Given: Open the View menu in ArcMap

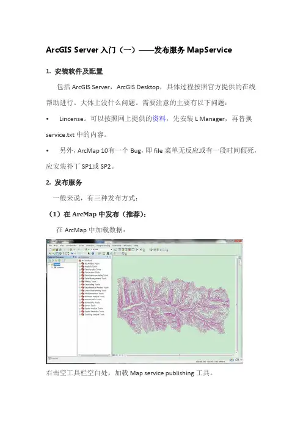Looking at the screenshot, I should click(x=62, y=246).
